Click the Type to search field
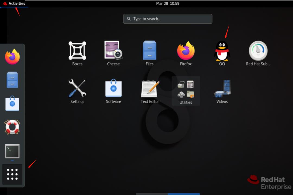This screenshot has height=195, width=293. (167, 19)
